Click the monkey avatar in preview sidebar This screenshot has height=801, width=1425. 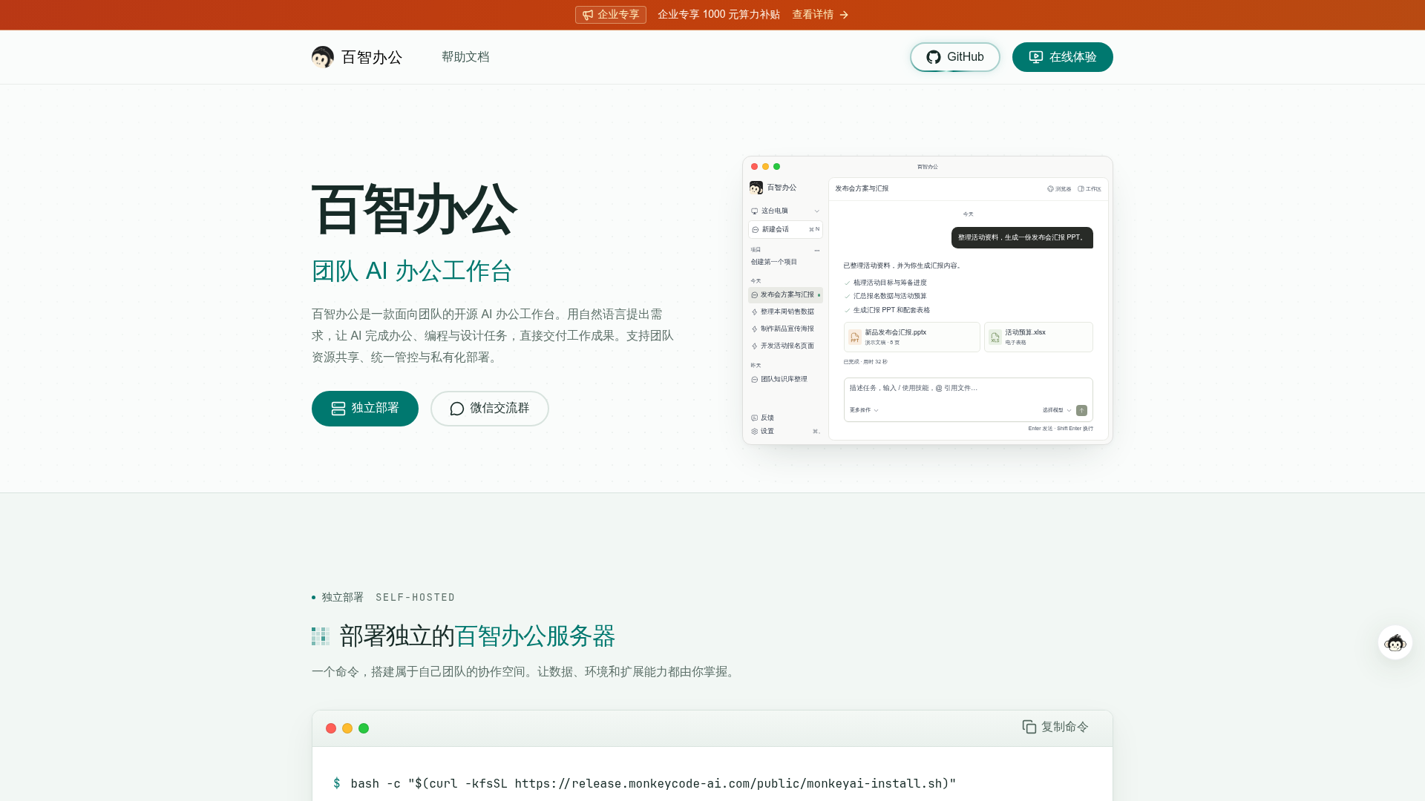pyautogui.click(x=756, y=188)
